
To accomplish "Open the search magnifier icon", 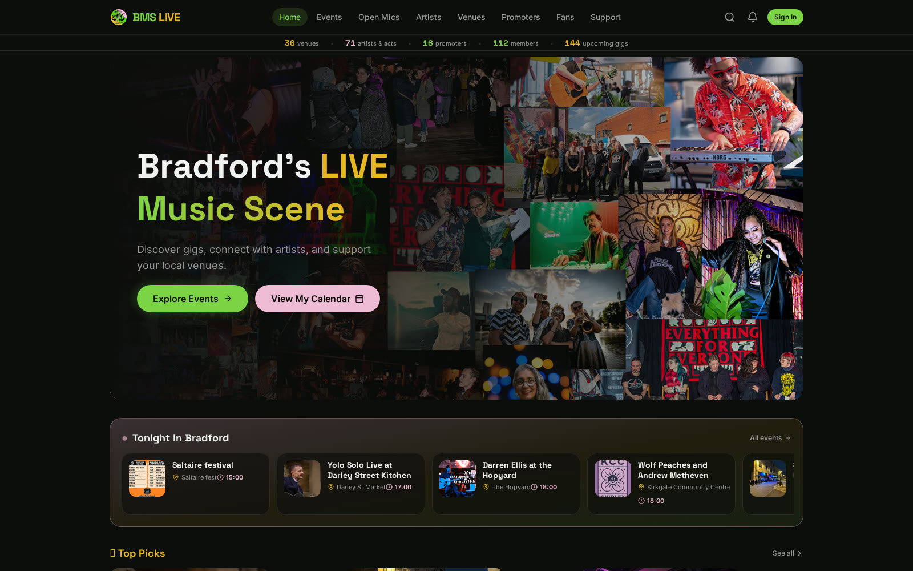I will click(x=729, y=17).
